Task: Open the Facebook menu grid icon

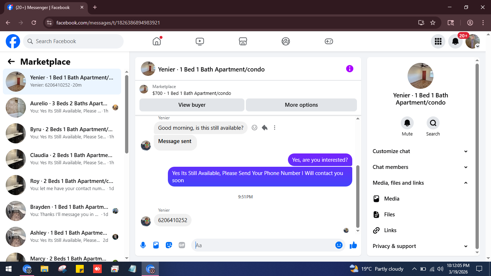Action: (x=438, y=41)
